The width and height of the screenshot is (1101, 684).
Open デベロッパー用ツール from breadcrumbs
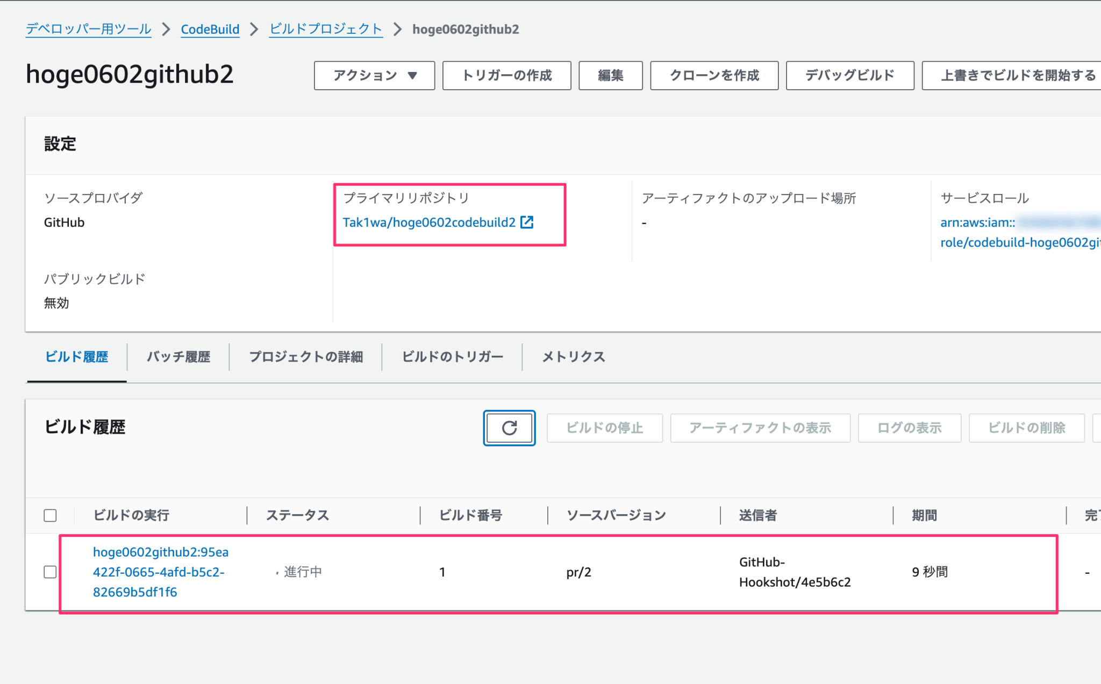click(88, 29)
